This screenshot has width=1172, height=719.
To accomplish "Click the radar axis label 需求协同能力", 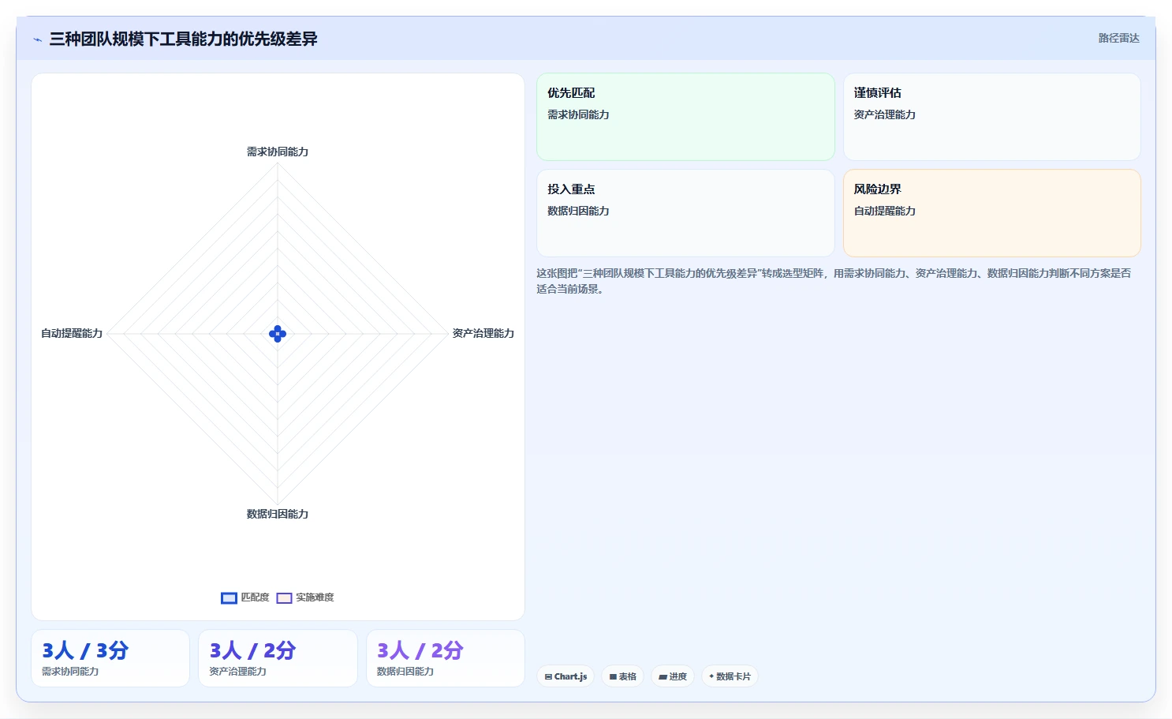I will (x=278, y=152).
